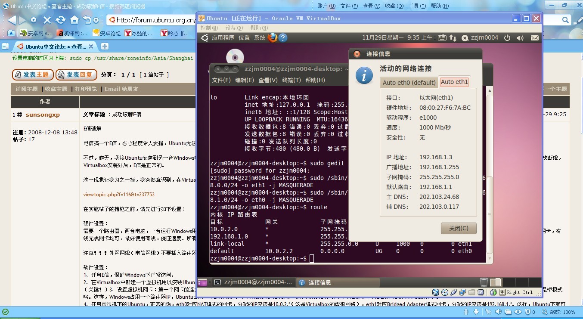Open the 安卓网 bookmark
This screenshot has height=319, width=583.
[x=36, y=33]
